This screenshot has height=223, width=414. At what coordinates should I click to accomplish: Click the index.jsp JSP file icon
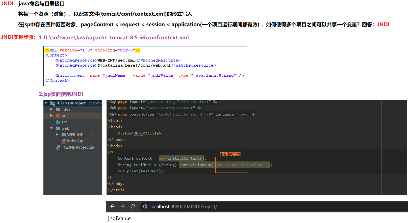(x=64, y=141)
